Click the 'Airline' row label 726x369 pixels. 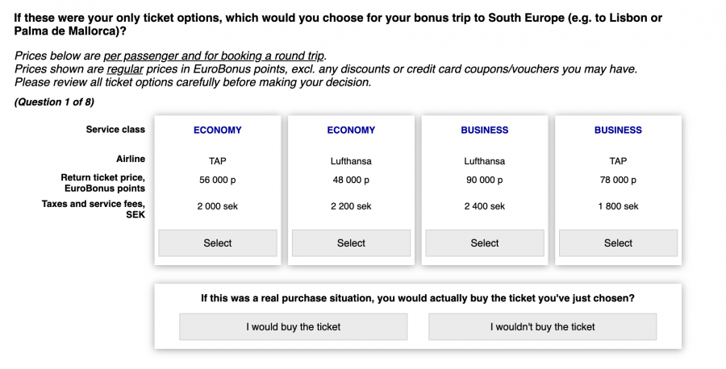(x=130, y=159)
